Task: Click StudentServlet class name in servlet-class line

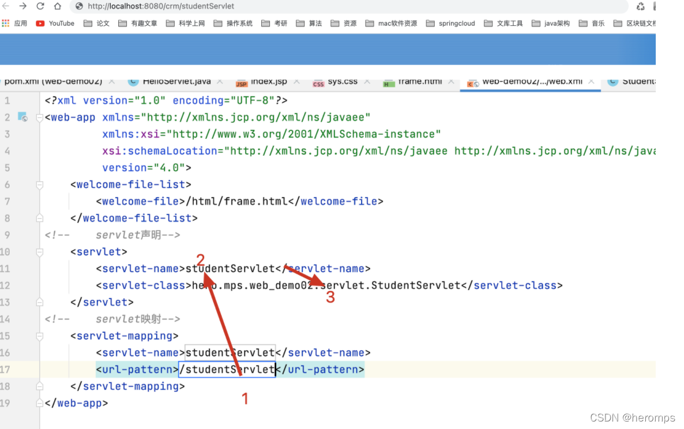Action: 416,285
